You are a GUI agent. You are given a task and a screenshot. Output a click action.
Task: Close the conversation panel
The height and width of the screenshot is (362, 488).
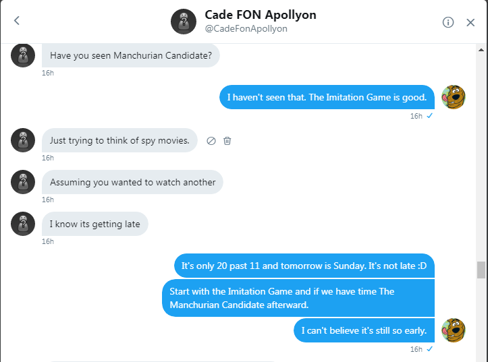[470, 22]
